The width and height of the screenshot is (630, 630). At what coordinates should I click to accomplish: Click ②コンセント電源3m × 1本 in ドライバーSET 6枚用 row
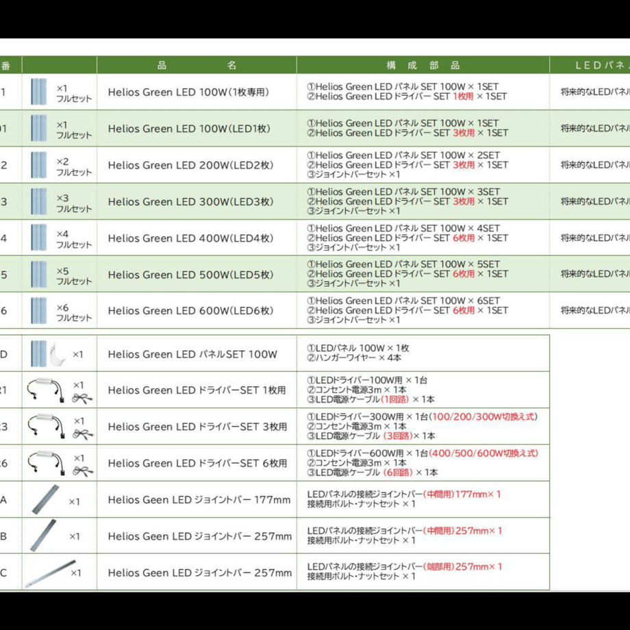(357, 463)
